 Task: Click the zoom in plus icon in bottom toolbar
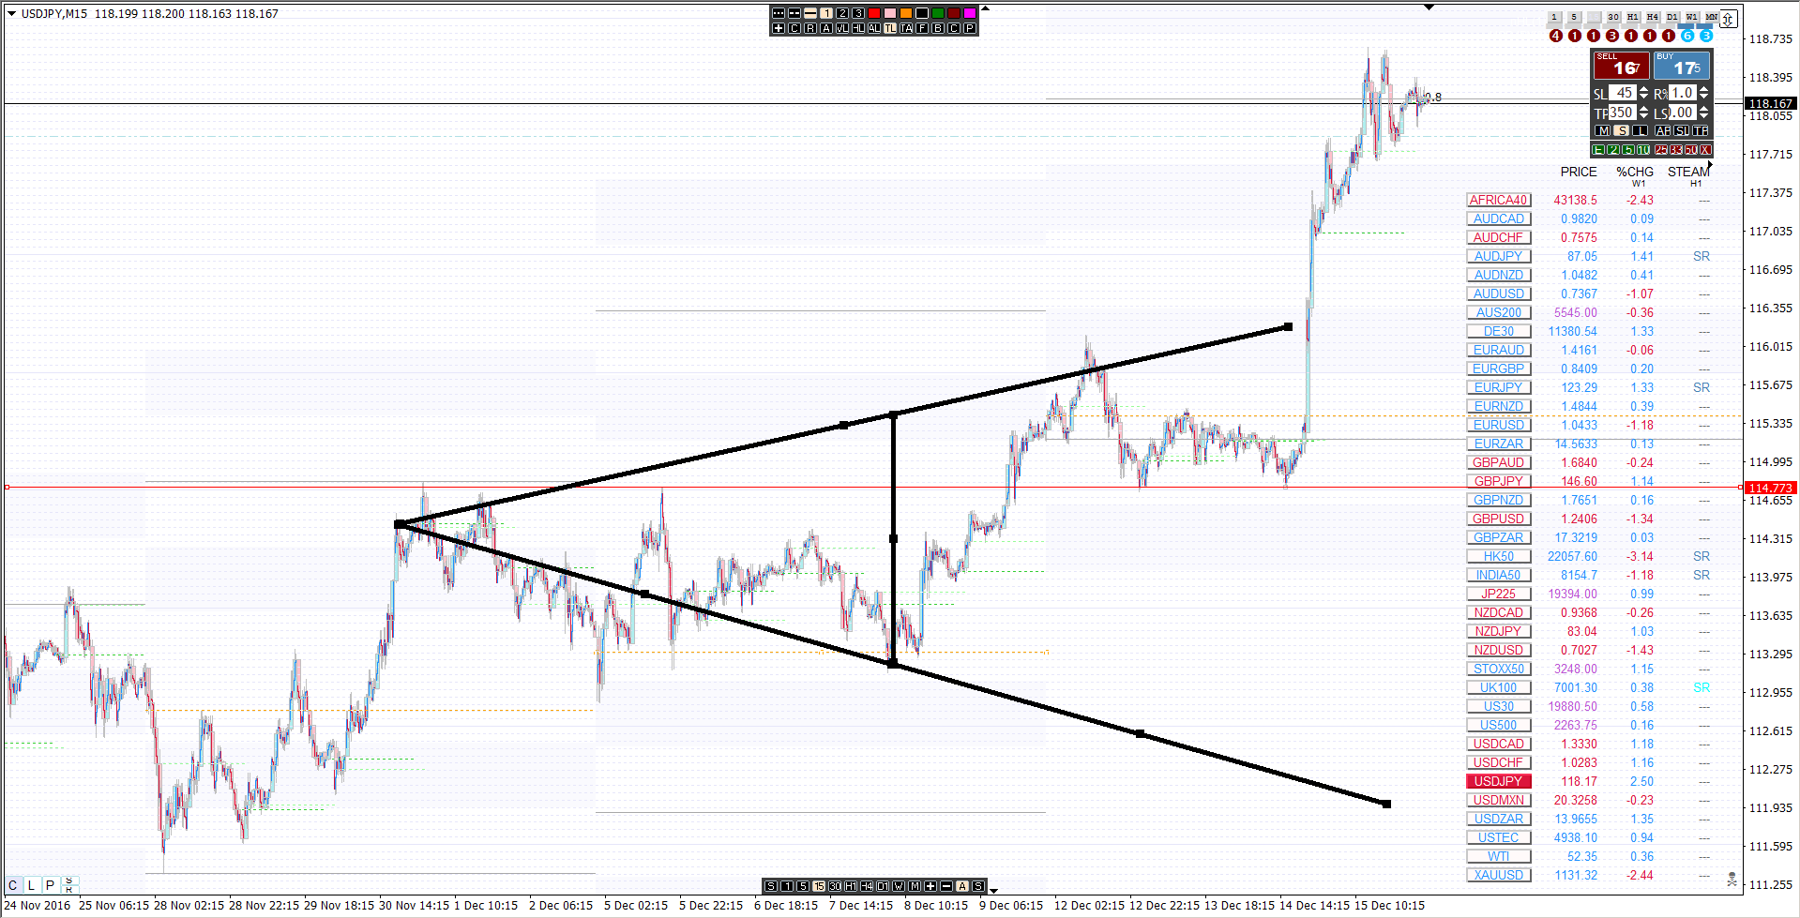pyautogui.click(x=930, y=886)
